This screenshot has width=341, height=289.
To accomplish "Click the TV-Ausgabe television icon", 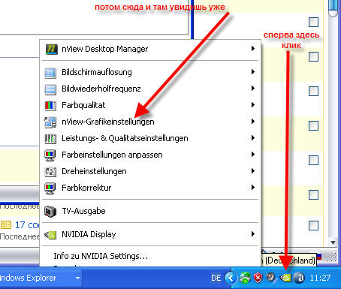I will [x=50, y=211].
